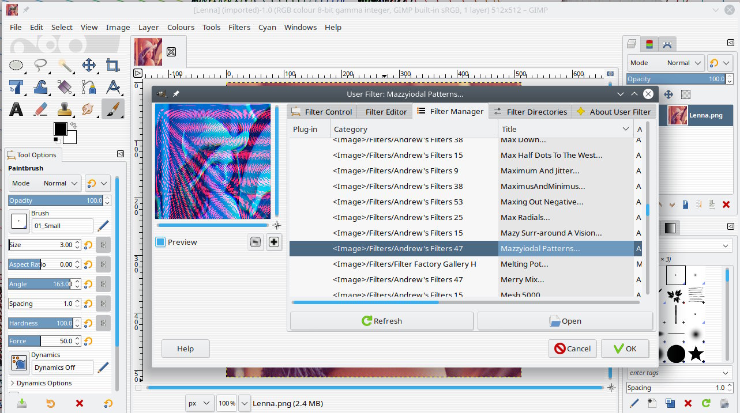Open the px units dropdown

[200, 403]
